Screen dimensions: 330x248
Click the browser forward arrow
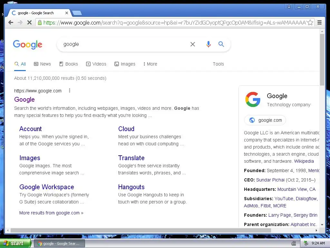(x=20, y=23)
